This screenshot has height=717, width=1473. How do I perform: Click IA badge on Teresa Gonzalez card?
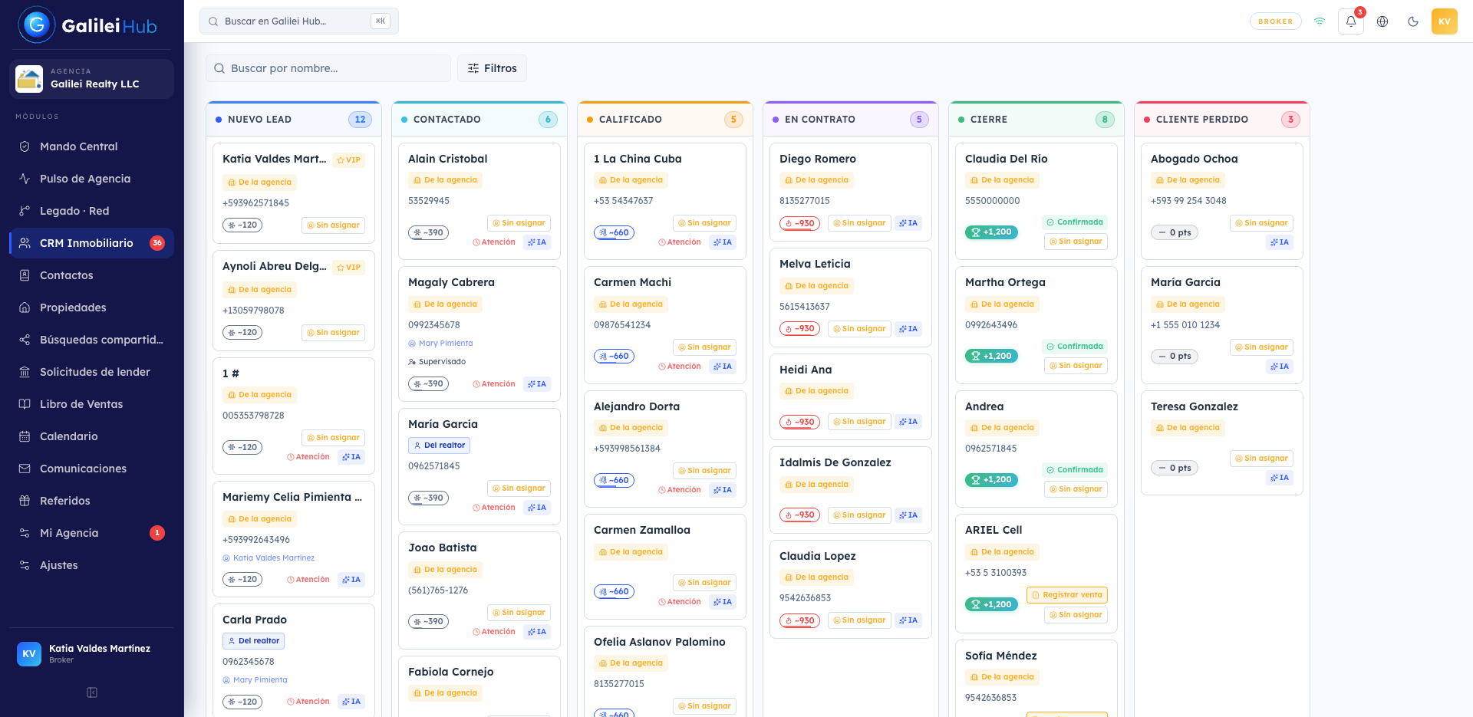[1280, 478]
